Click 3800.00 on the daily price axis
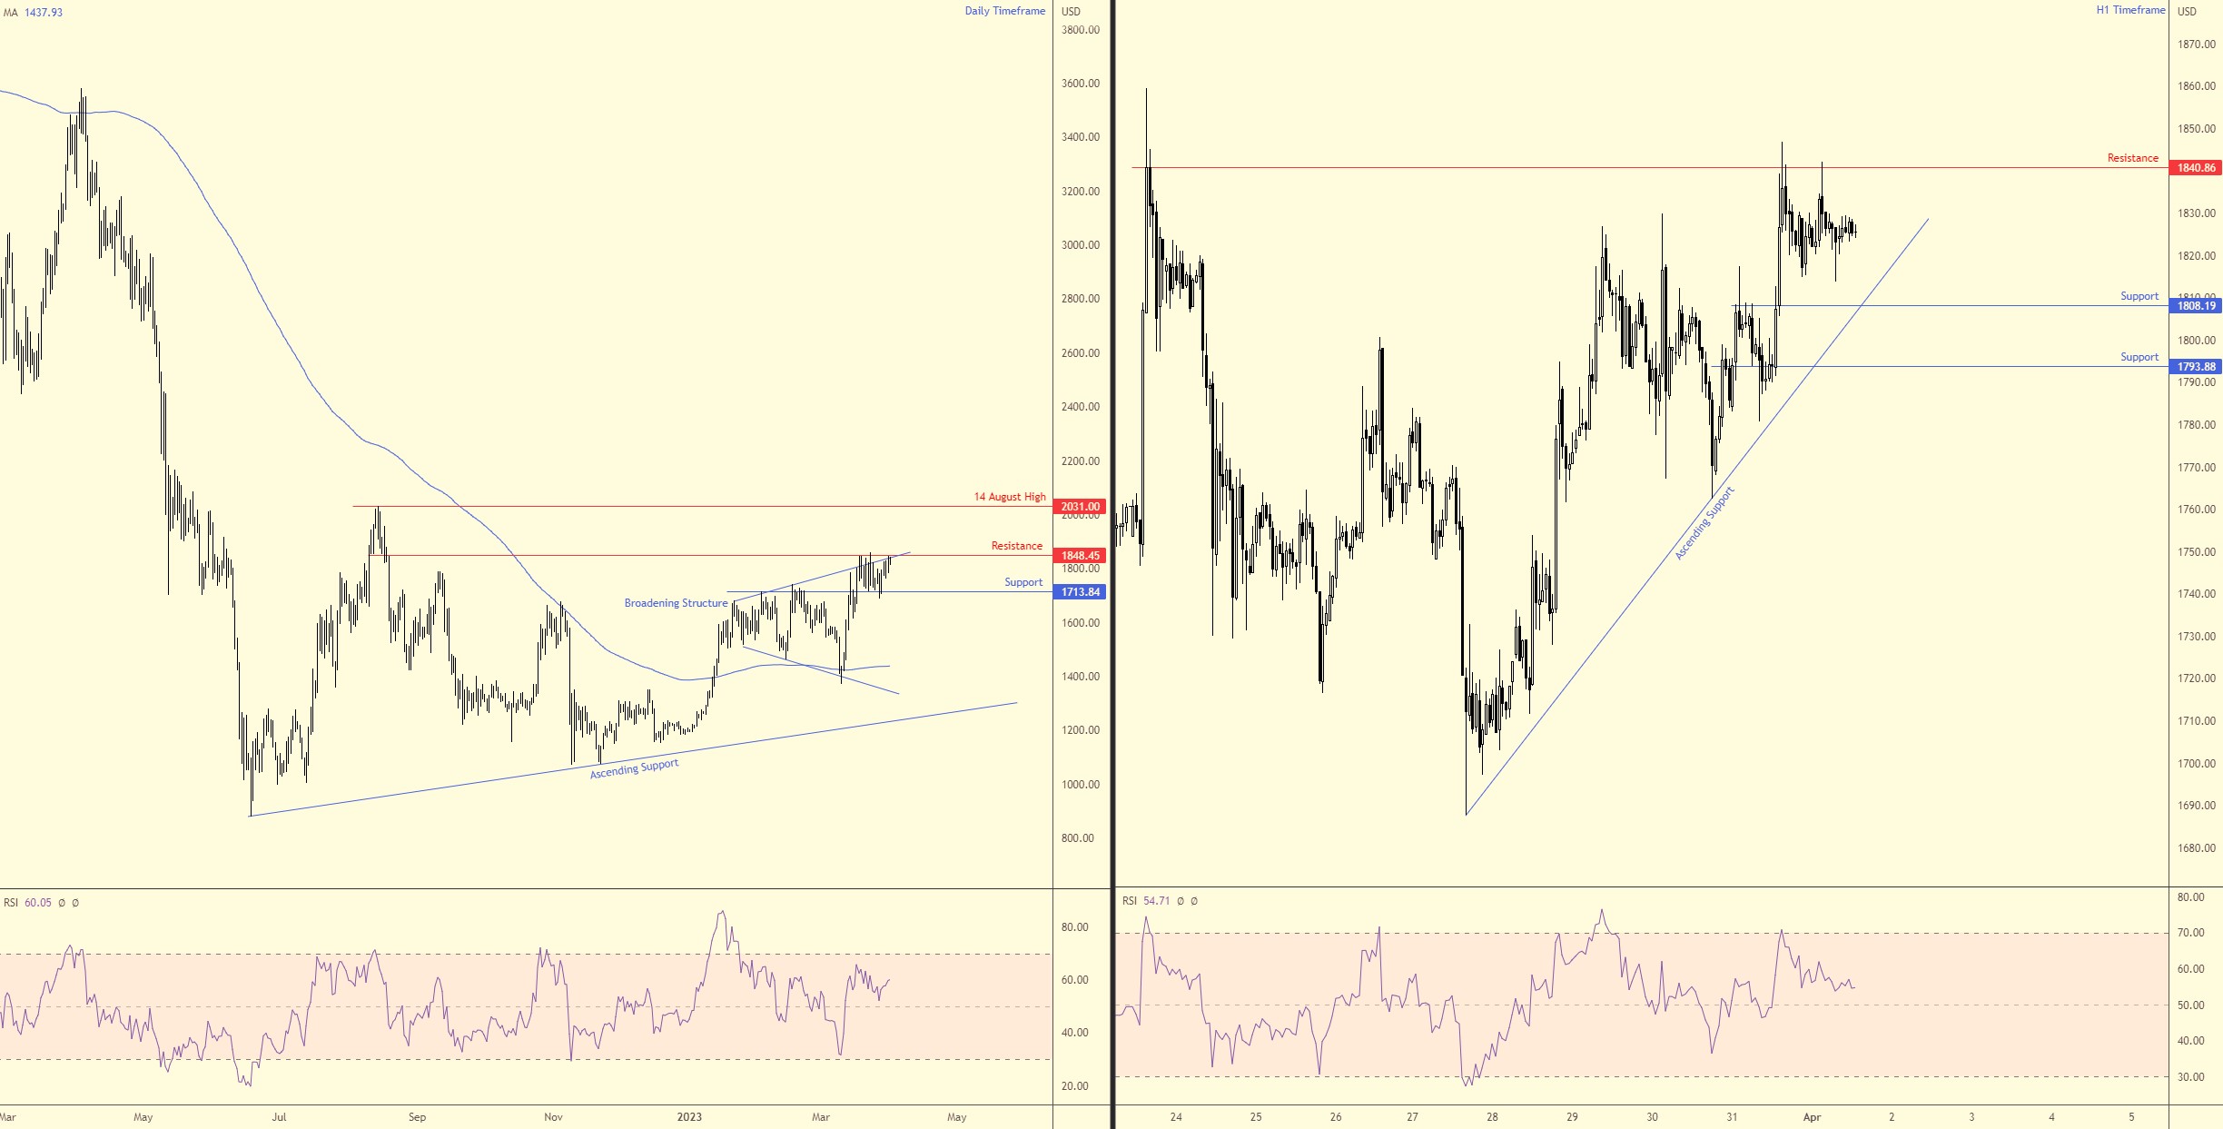The height and width of the screenshot is (1129, 2223). [1080, 30]
